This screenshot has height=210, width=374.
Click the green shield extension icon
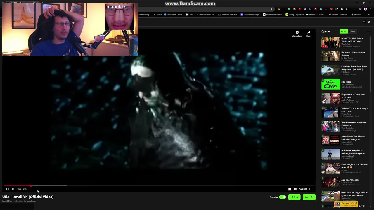289,9
